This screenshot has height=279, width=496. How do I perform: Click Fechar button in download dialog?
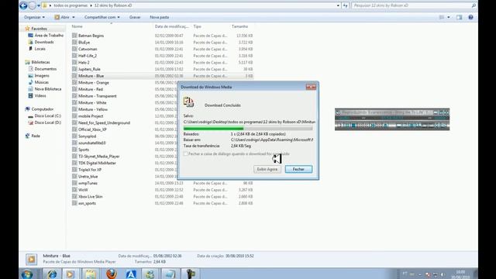click(x=298, y=169)
